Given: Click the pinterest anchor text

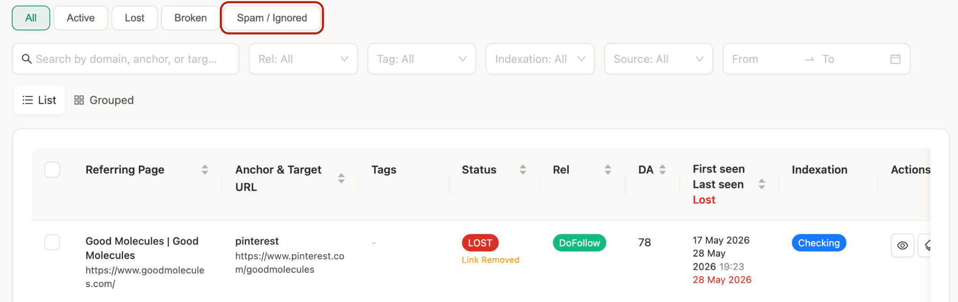Looking at the screenshot, I should pos(257,241).
